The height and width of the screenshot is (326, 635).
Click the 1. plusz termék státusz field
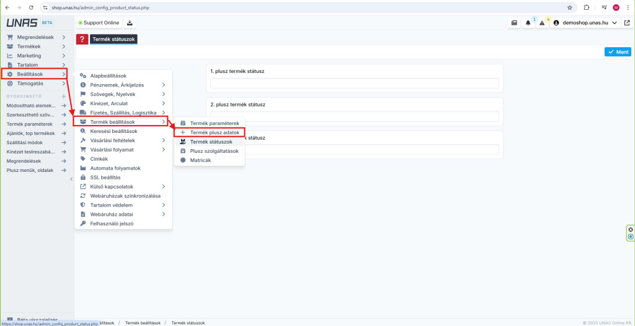pos(354,84)
